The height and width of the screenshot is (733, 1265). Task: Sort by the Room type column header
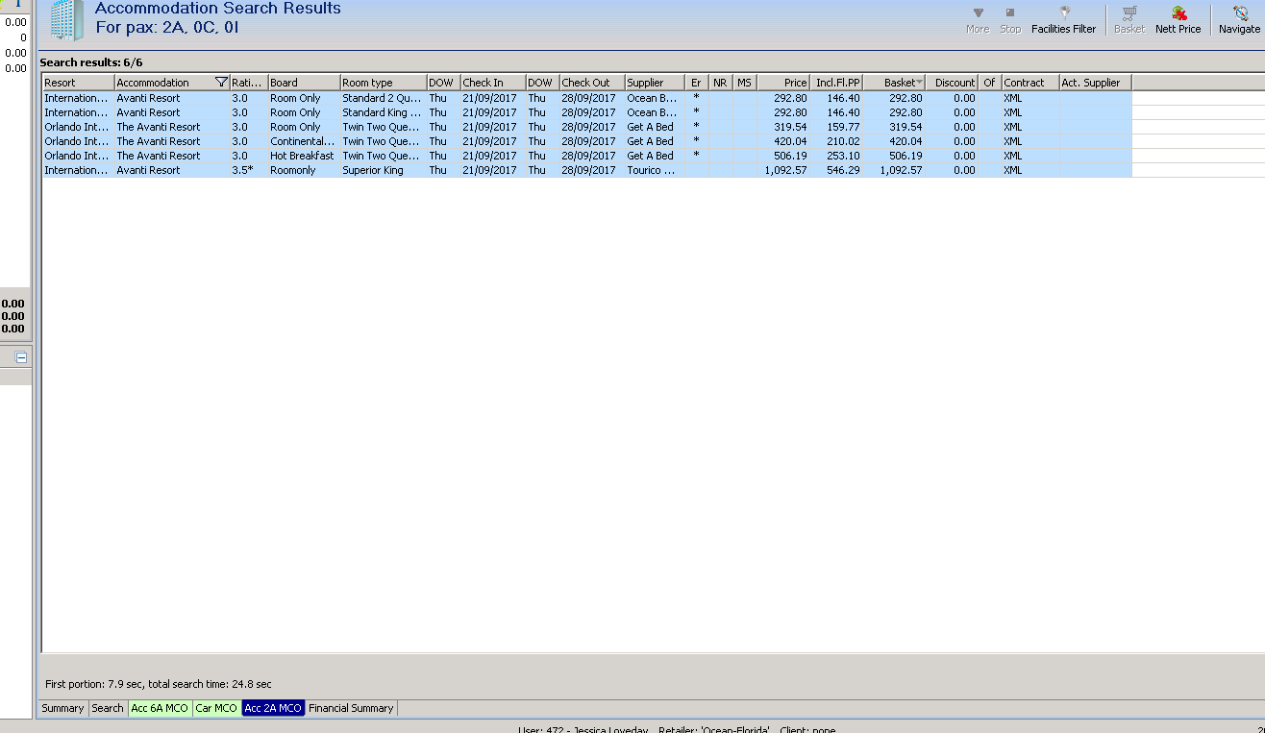[x=384, y=83]
